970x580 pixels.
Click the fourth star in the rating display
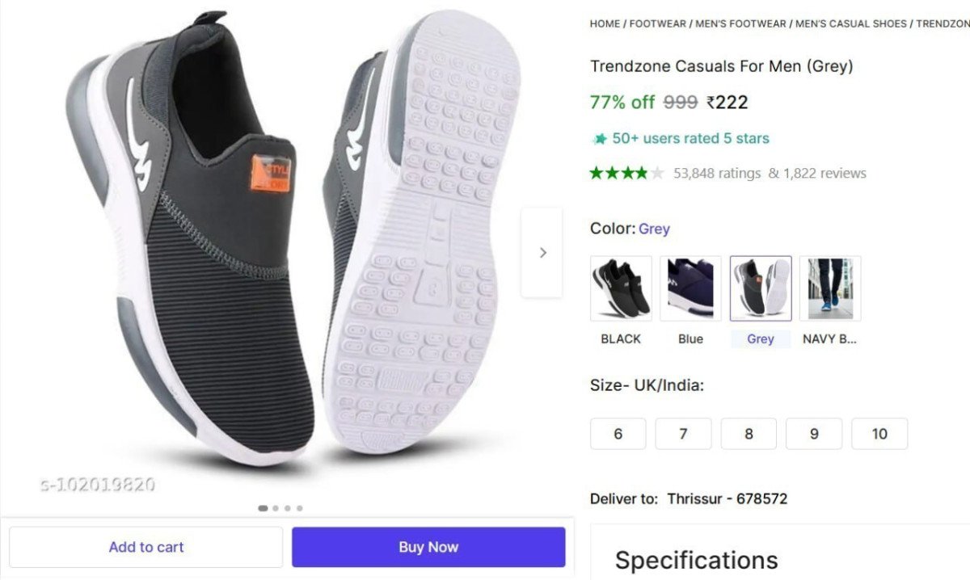tap(641, 172)
